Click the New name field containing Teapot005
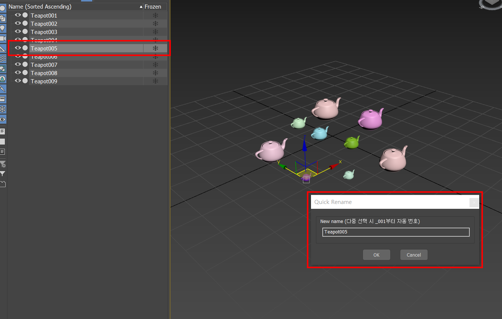Viewport: 502px width, 319px height. (x=396, y=232)
